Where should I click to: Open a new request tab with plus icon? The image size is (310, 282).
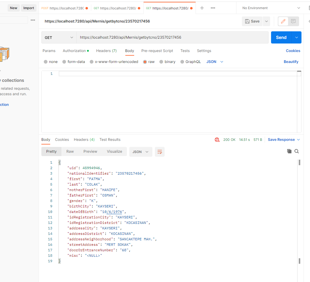pyautogui.click(x=202, y=7)
